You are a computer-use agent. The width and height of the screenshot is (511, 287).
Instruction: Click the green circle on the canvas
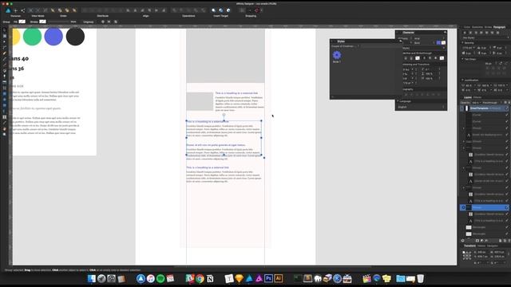pyautogui.click(x=32, y=37)
